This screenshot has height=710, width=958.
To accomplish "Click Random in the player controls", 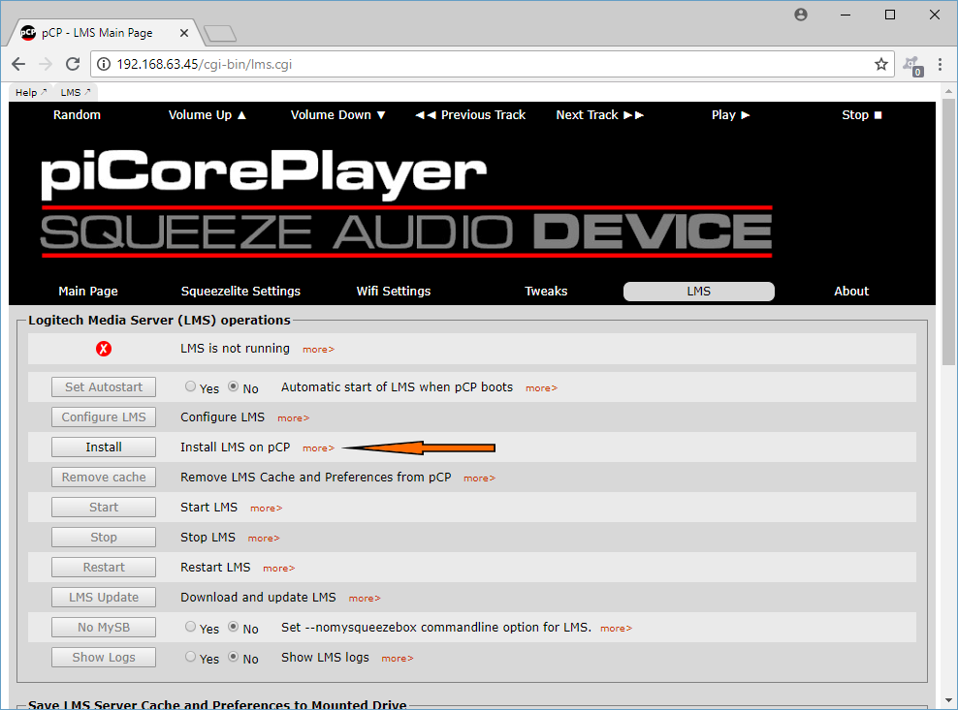I will pos(77,114).
